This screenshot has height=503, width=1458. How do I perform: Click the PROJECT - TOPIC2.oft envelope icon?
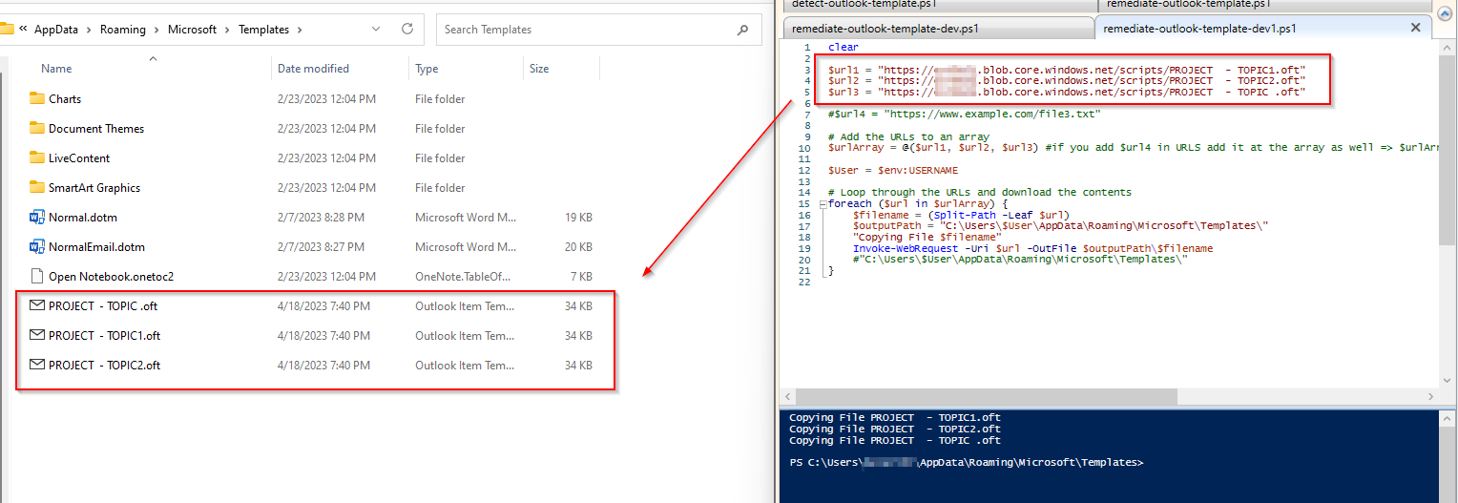(37, 365)
